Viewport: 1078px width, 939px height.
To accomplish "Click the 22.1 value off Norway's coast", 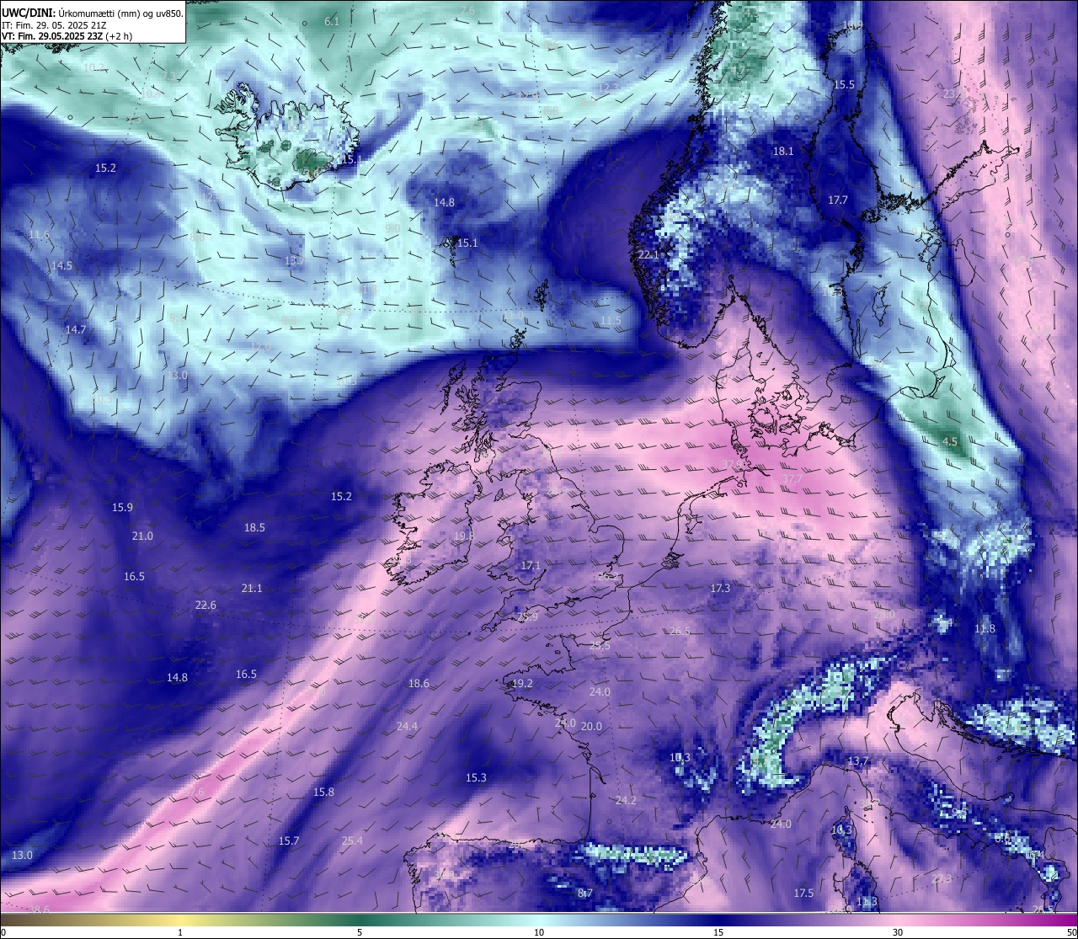I will click(648, 254).
